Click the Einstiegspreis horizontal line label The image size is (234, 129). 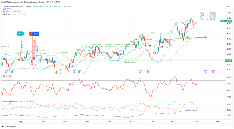coord(130,62)
